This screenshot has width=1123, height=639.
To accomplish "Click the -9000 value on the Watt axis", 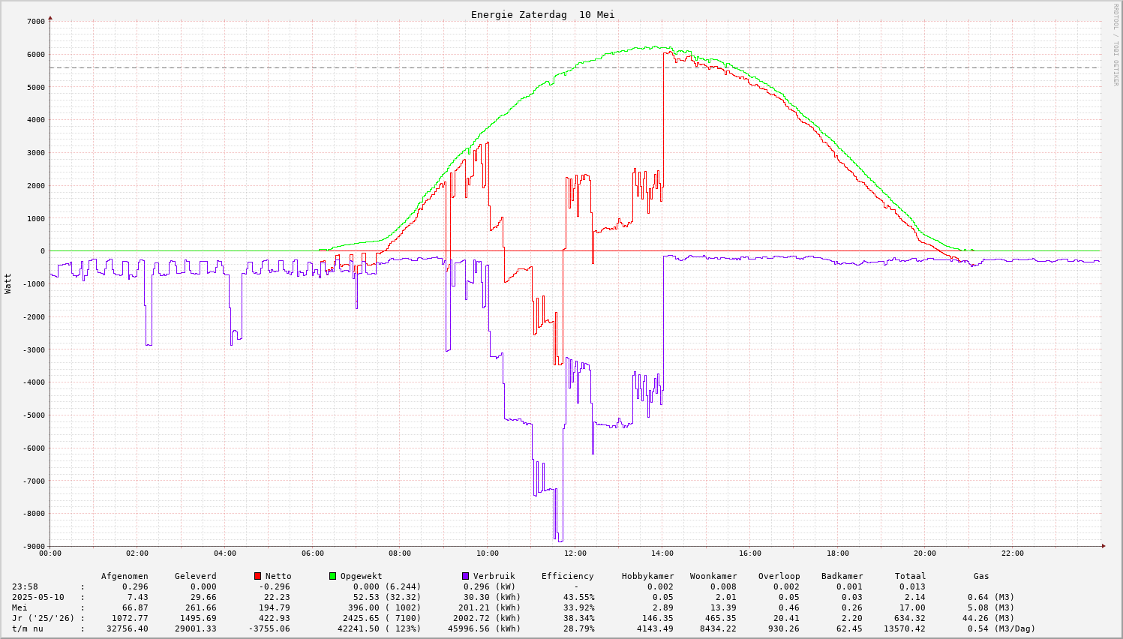I will pyautogui.click(x=33, y=546).
